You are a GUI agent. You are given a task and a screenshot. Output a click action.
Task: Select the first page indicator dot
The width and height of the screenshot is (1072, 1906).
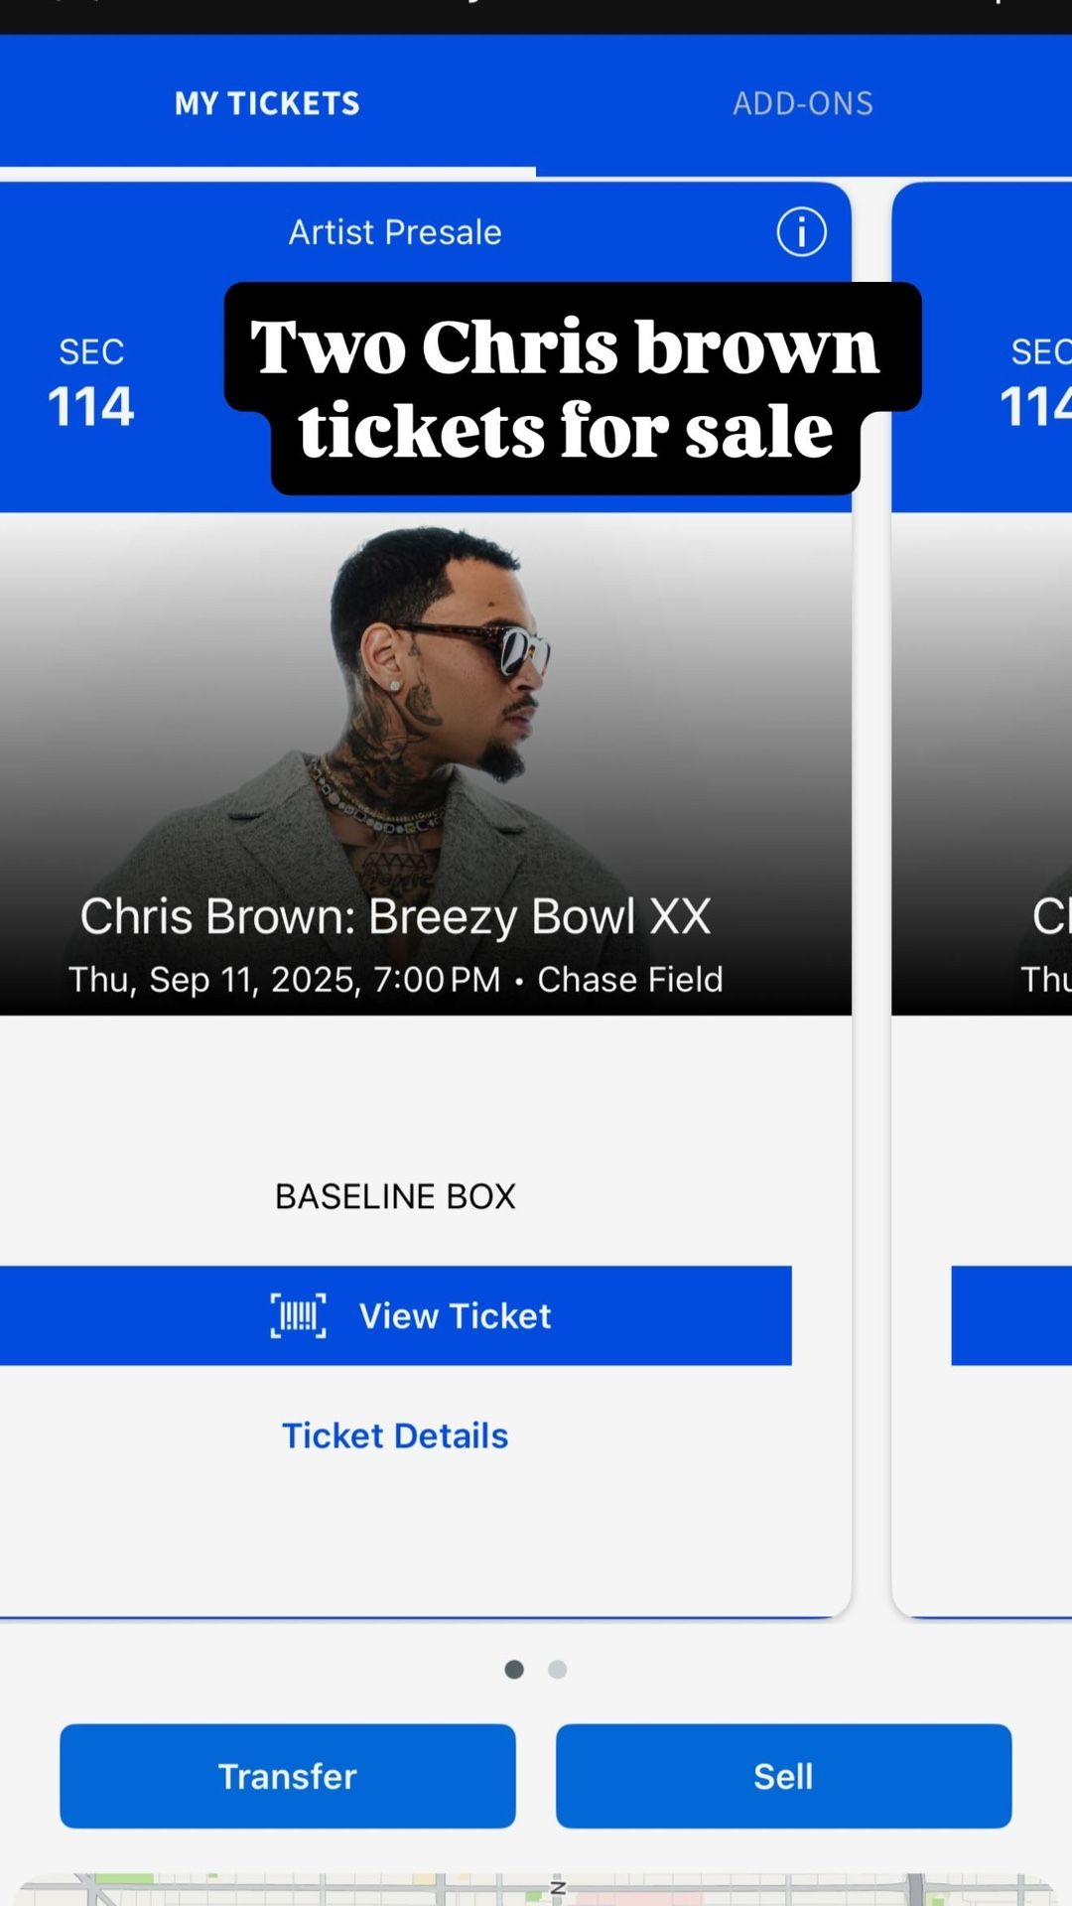click(514, 1670)
